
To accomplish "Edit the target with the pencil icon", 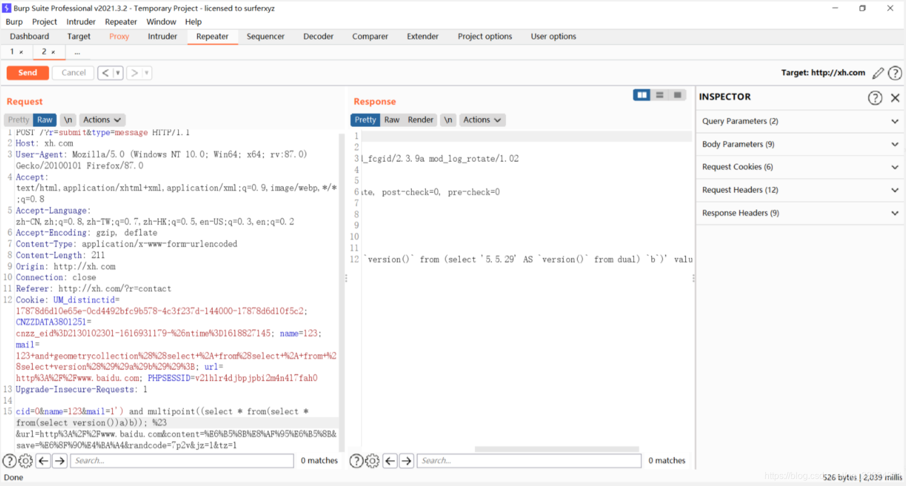I will (878, 73).
